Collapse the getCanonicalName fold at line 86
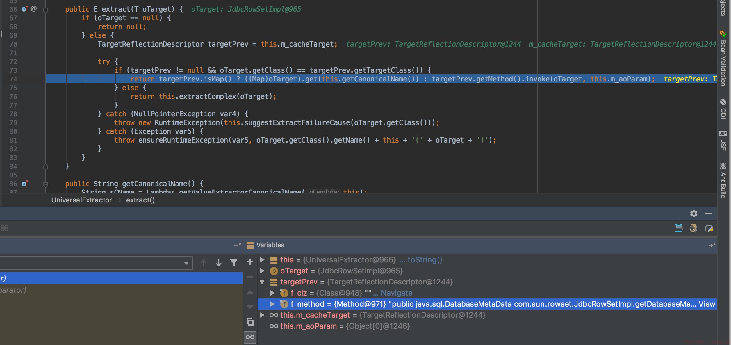 pos(46,184)
